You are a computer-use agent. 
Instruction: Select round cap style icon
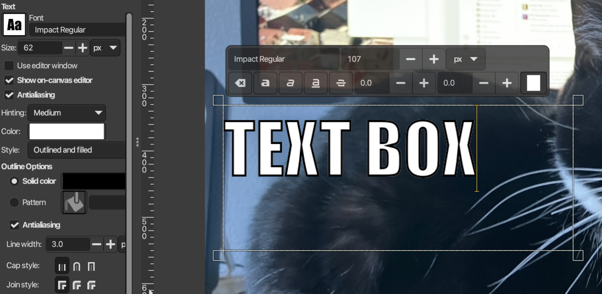click(x=77, y=267)
